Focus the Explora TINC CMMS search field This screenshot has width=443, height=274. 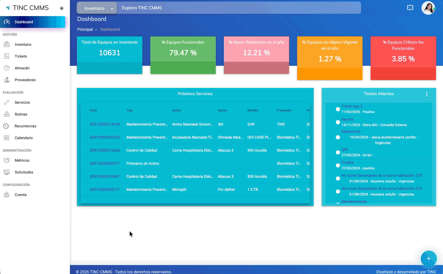click(x=239, y=8)
